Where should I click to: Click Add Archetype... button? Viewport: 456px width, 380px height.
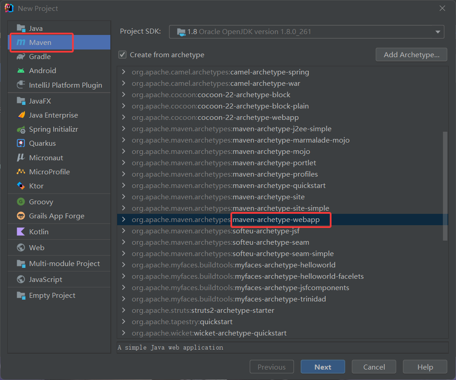(411, 54)
